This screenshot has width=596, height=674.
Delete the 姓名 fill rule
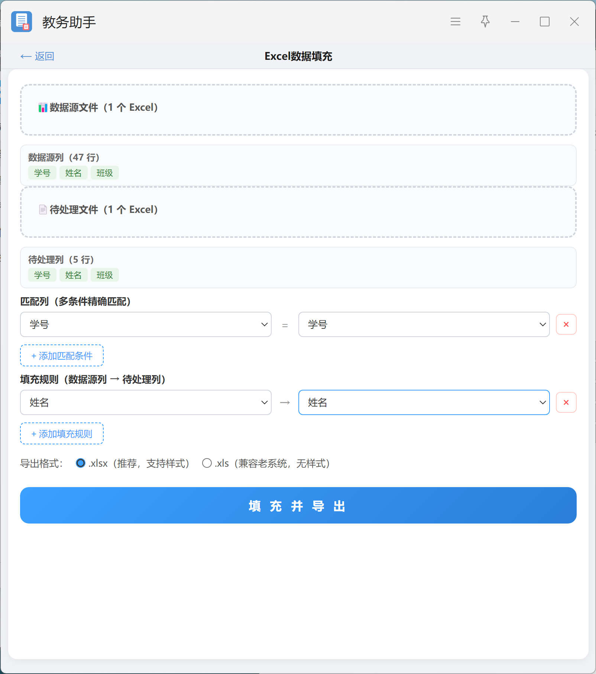point(566,402)
